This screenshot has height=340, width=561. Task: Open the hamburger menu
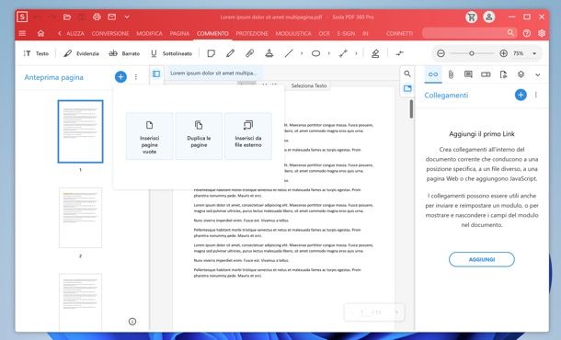(22, 33)
